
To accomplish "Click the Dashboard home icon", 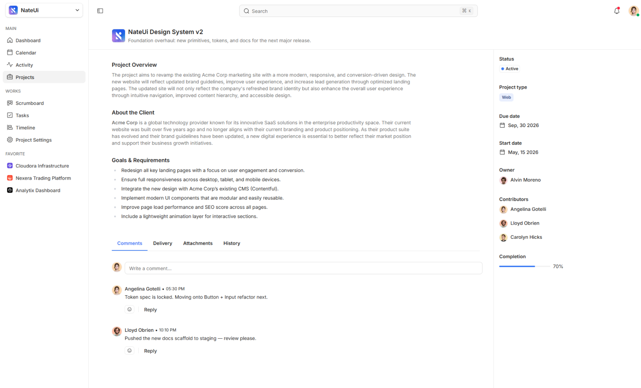I will pyautogui.click(x=10, y=40).
